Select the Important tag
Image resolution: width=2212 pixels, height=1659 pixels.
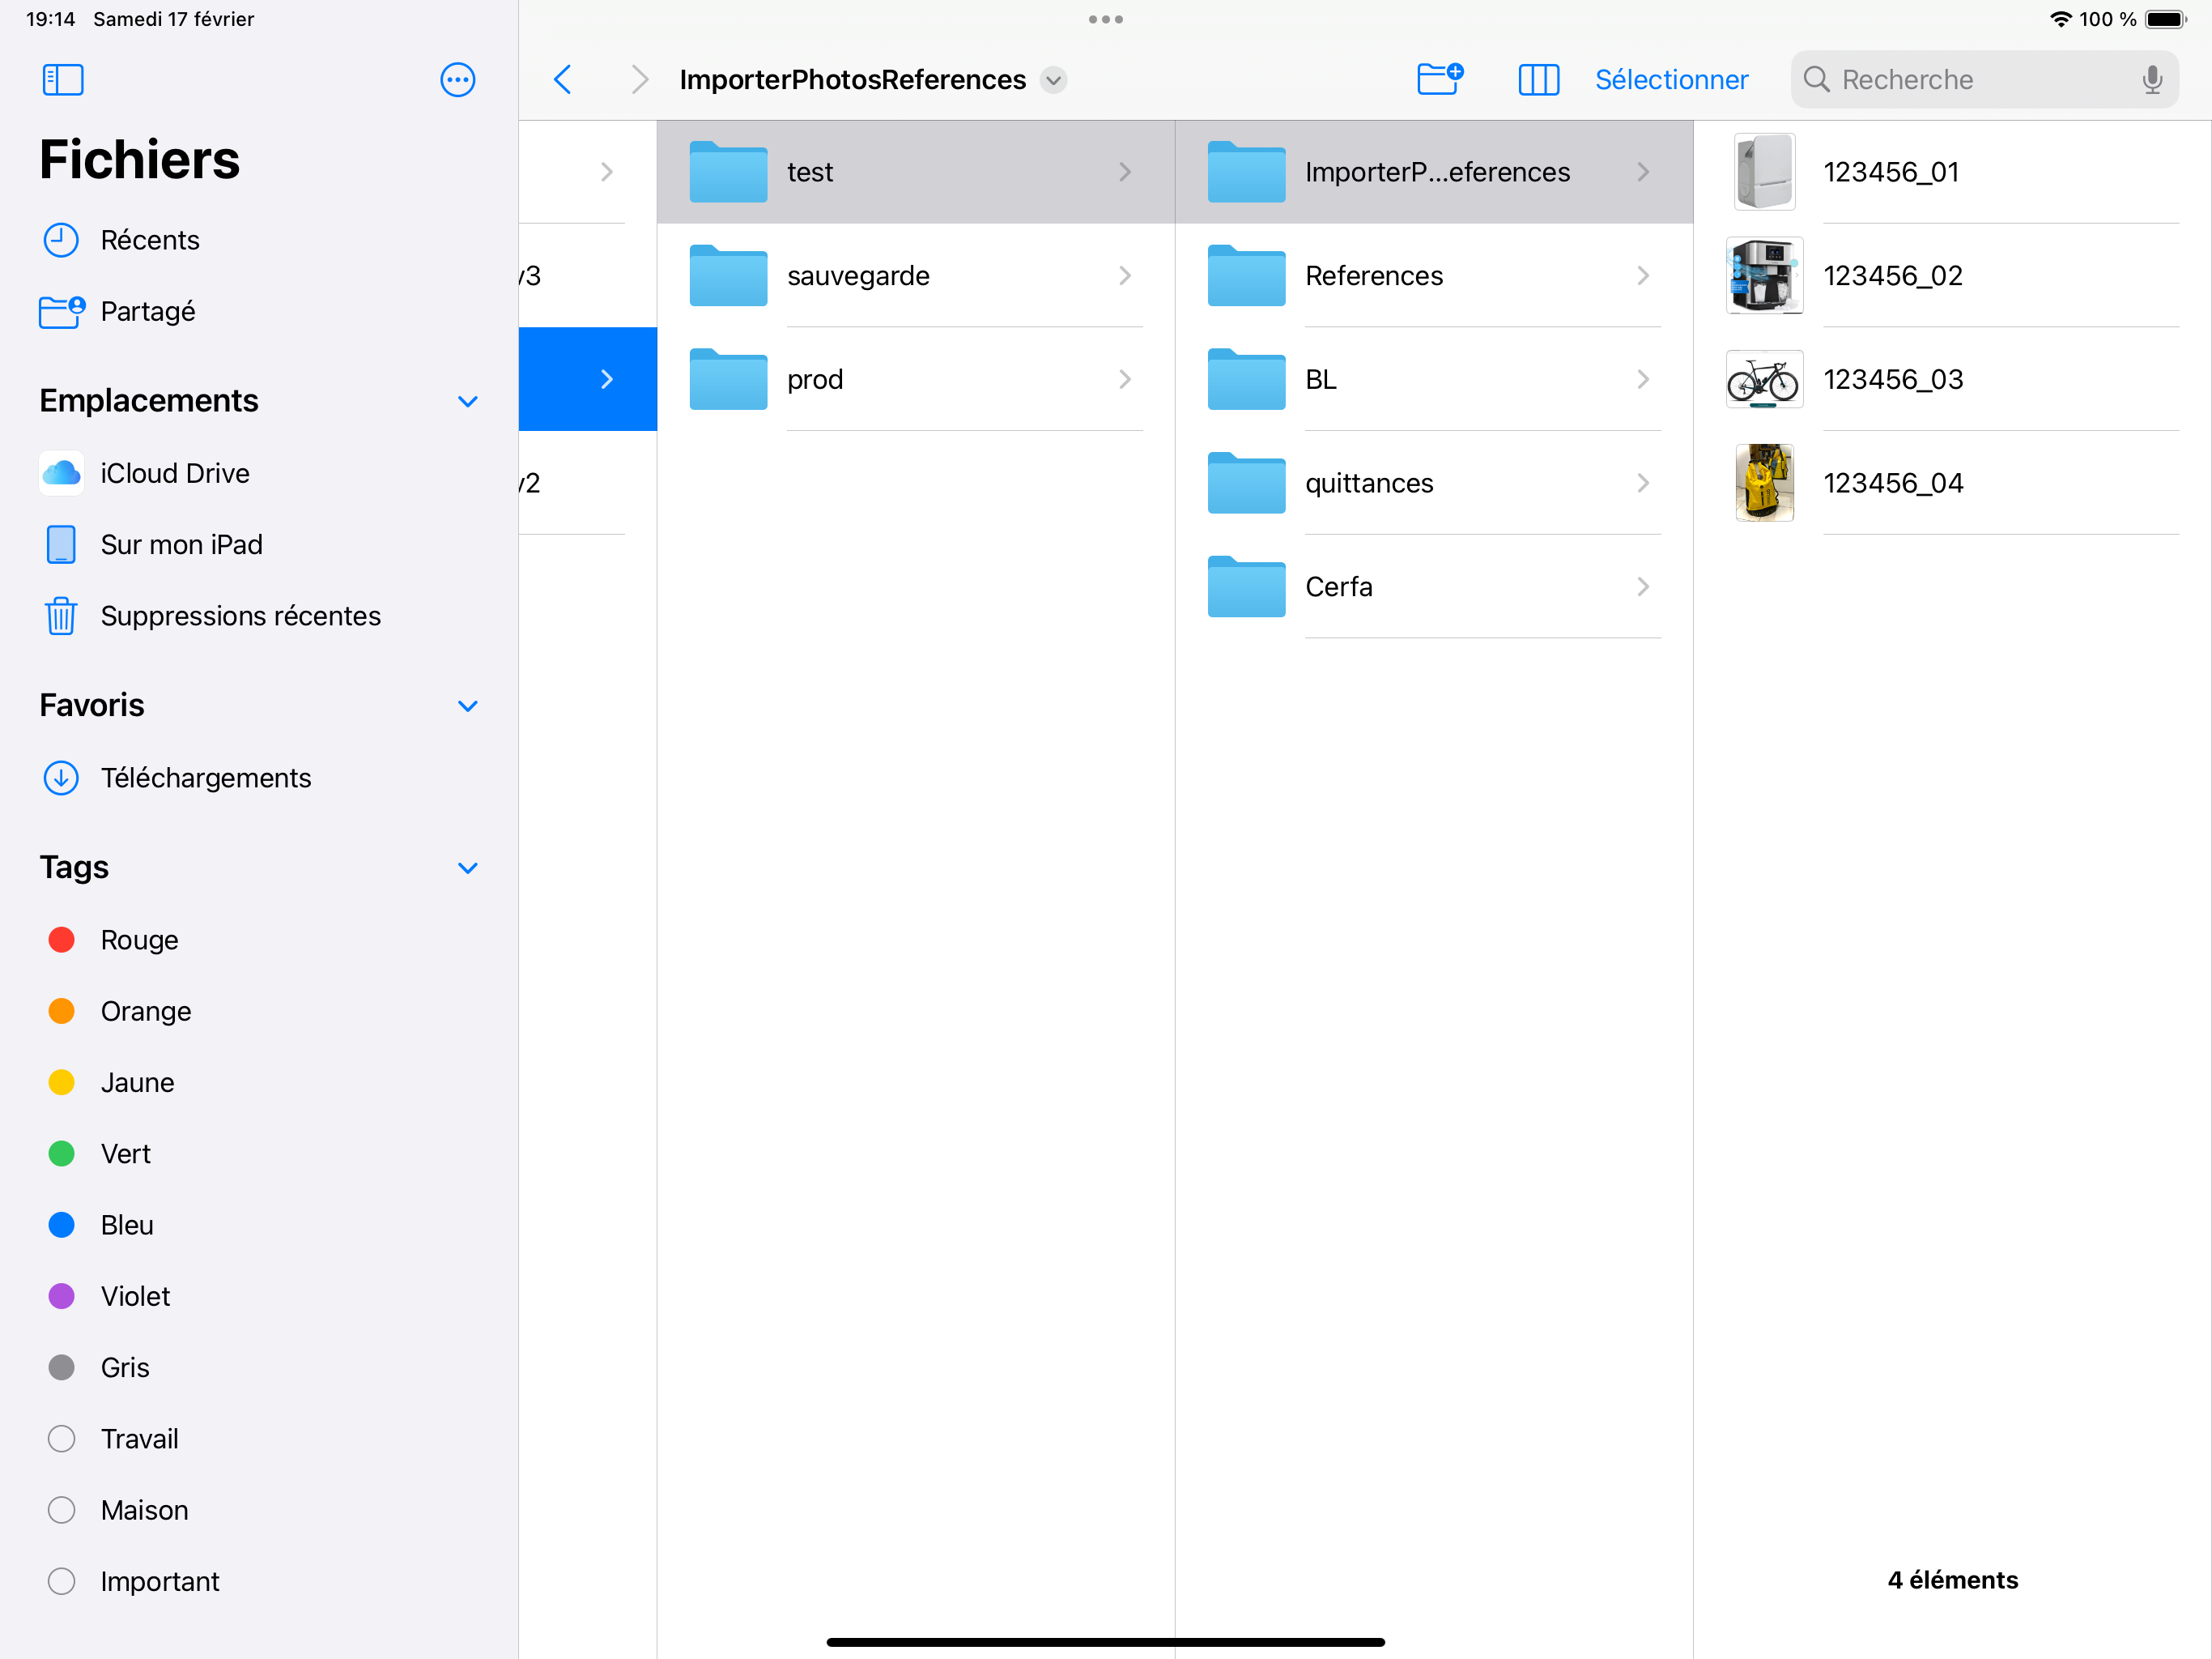point(259,1581)
